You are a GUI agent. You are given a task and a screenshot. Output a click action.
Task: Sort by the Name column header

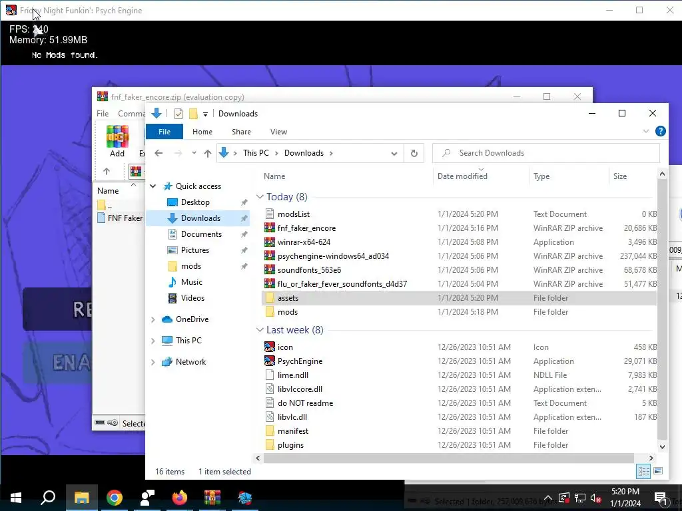click(x=274, y=176)
